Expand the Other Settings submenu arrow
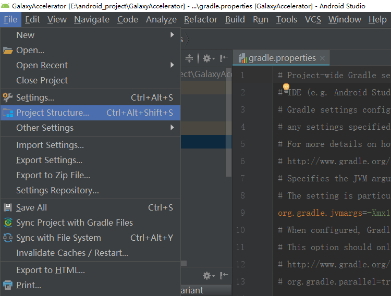The width and height of the screenshot is (391, 296). click(x=172, y=128)
